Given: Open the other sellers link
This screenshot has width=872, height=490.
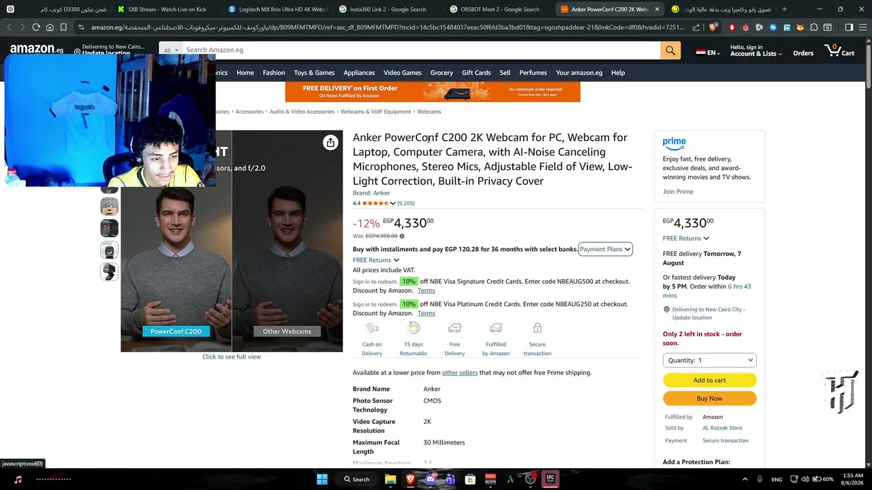Looking at the screenshot, I should pos(460,373).
